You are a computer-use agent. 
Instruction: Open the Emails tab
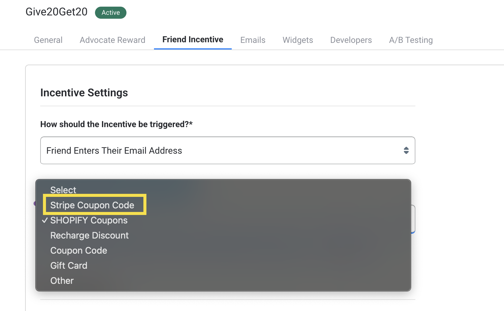tap(253, 40)
